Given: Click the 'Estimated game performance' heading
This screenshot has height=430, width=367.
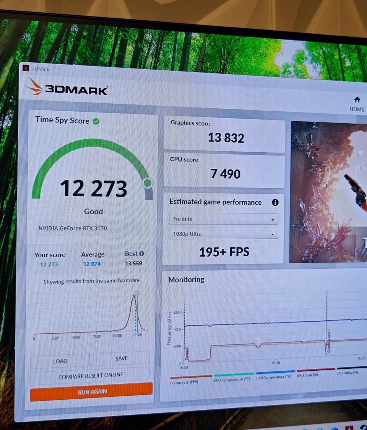Looking at the screenshot, I should tap(216, 202).
